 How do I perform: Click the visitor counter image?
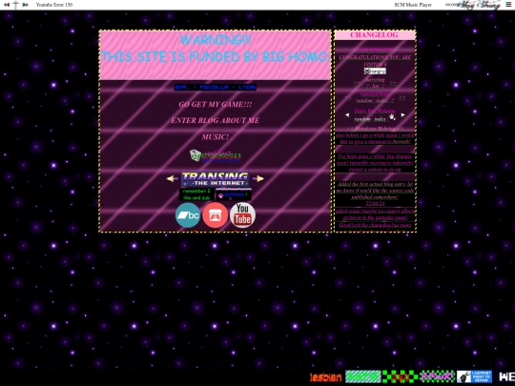point(375,71)
